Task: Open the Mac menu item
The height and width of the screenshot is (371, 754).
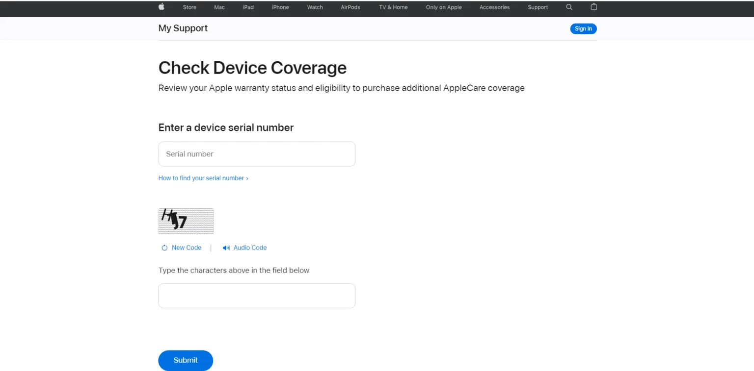Action: pyautogui.click(x=219, y=7)
